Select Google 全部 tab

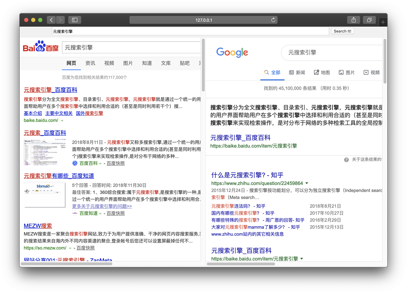pyautogui.click(x=272, y=73)
